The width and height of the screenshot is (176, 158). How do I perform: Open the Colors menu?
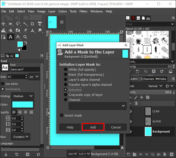pyautogui.click(x=63, y=11)
